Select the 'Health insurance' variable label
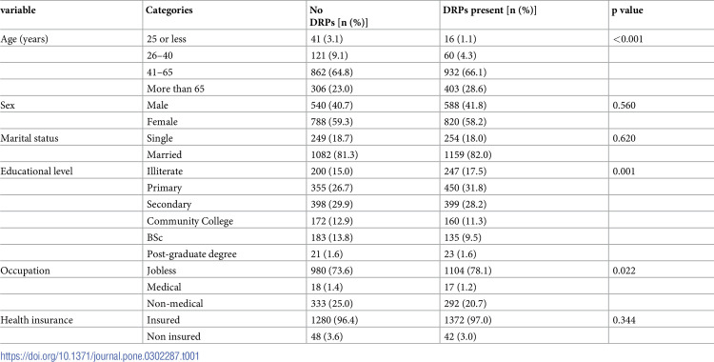This screenshot has width=714, height=362. tap(36, 320)
